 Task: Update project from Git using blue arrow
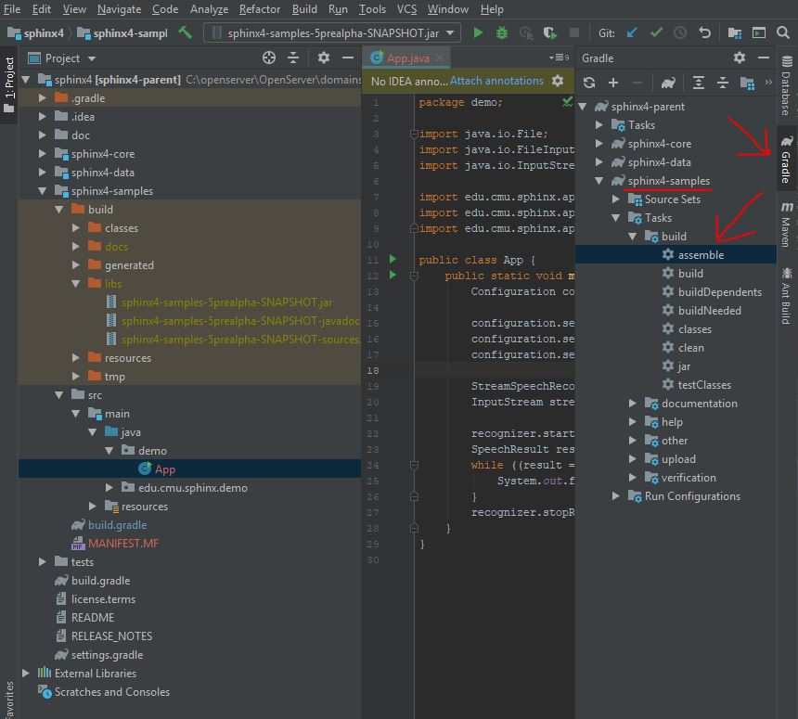(634, 31)
